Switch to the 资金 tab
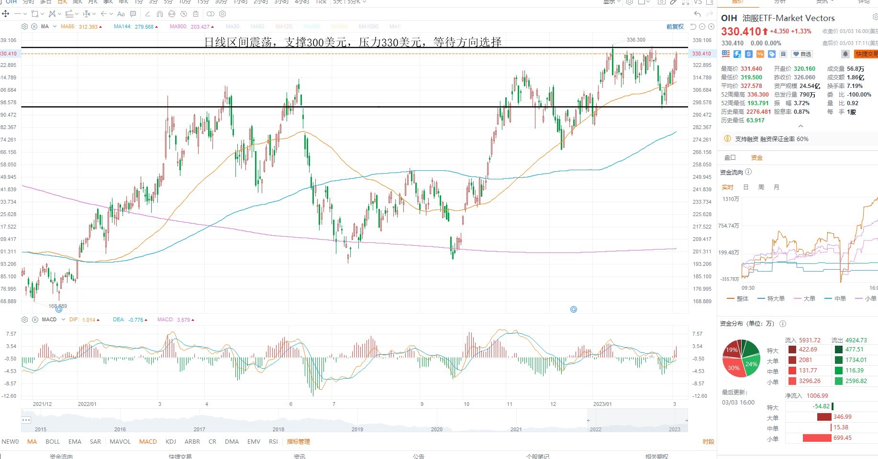 757,158
